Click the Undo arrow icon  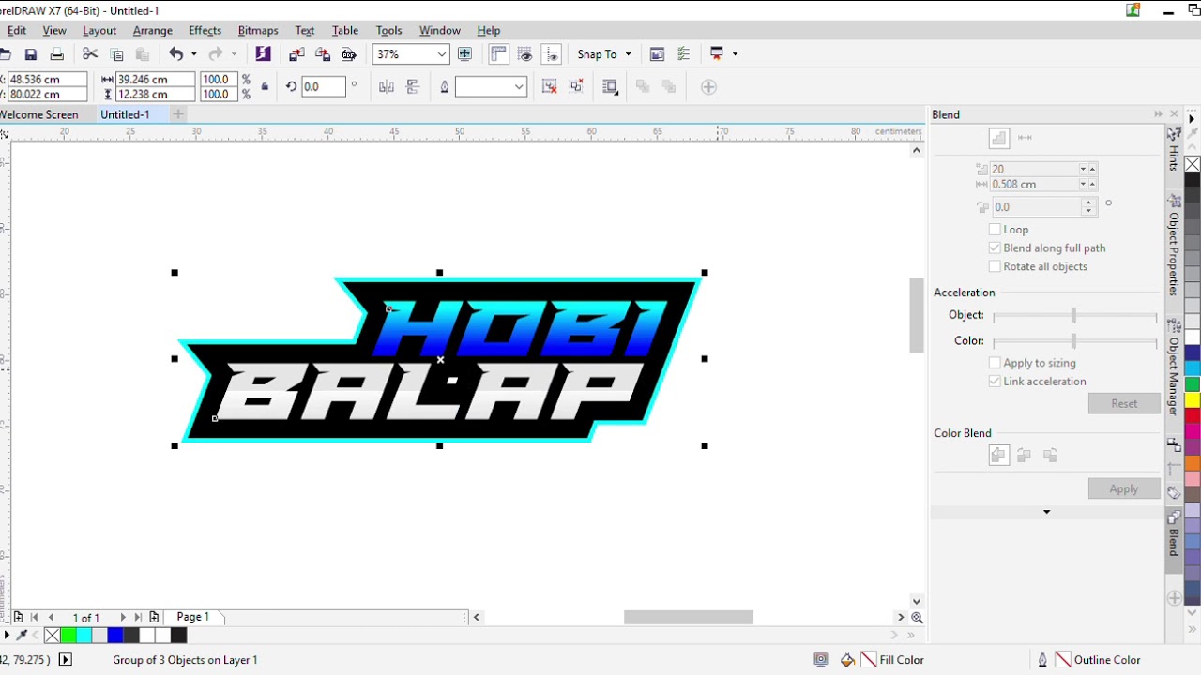(175, 54)
